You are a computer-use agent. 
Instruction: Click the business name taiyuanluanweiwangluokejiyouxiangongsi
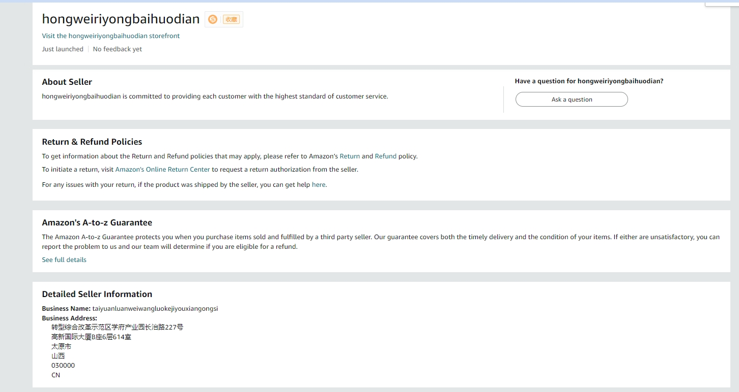[x=155, y=309]
